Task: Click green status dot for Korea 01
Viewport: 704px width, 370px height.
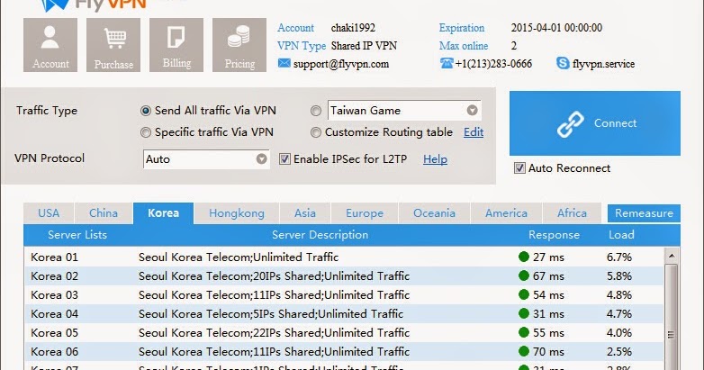Action: click(524, 257)
